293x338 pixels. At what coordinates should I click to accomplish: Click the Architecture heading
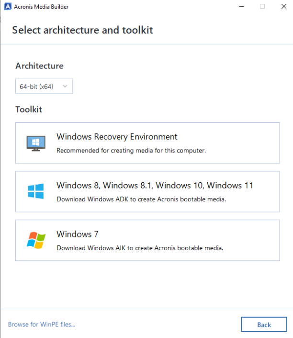[x=40, y=66]
